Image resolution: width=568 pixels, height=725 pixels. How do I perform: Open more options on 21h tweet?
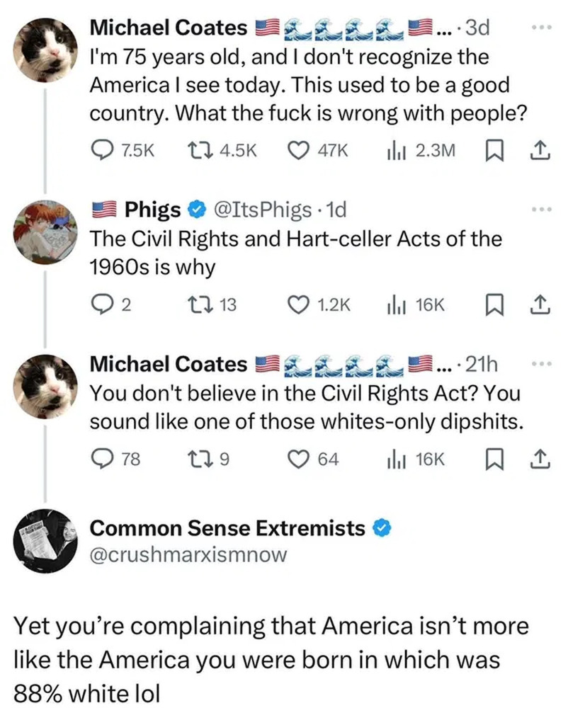[540, 364]
